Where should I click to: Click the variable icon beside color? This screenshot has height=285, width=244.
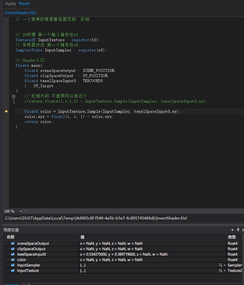click(x=13, y=260)
